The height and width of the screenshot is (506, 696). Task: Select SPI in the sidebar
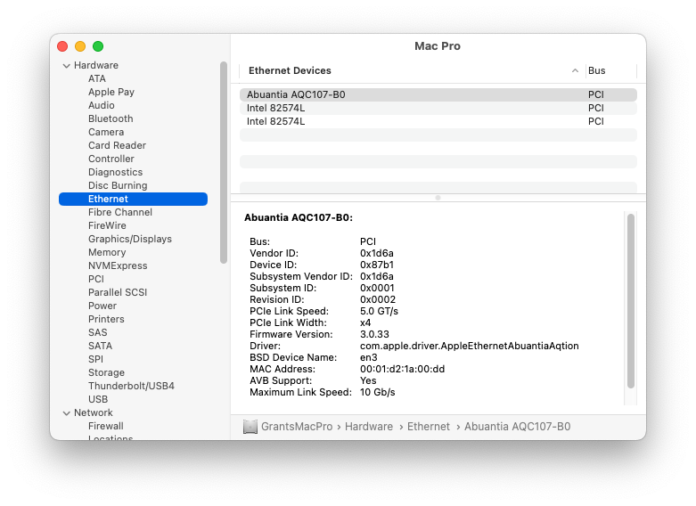coord(95,359)
